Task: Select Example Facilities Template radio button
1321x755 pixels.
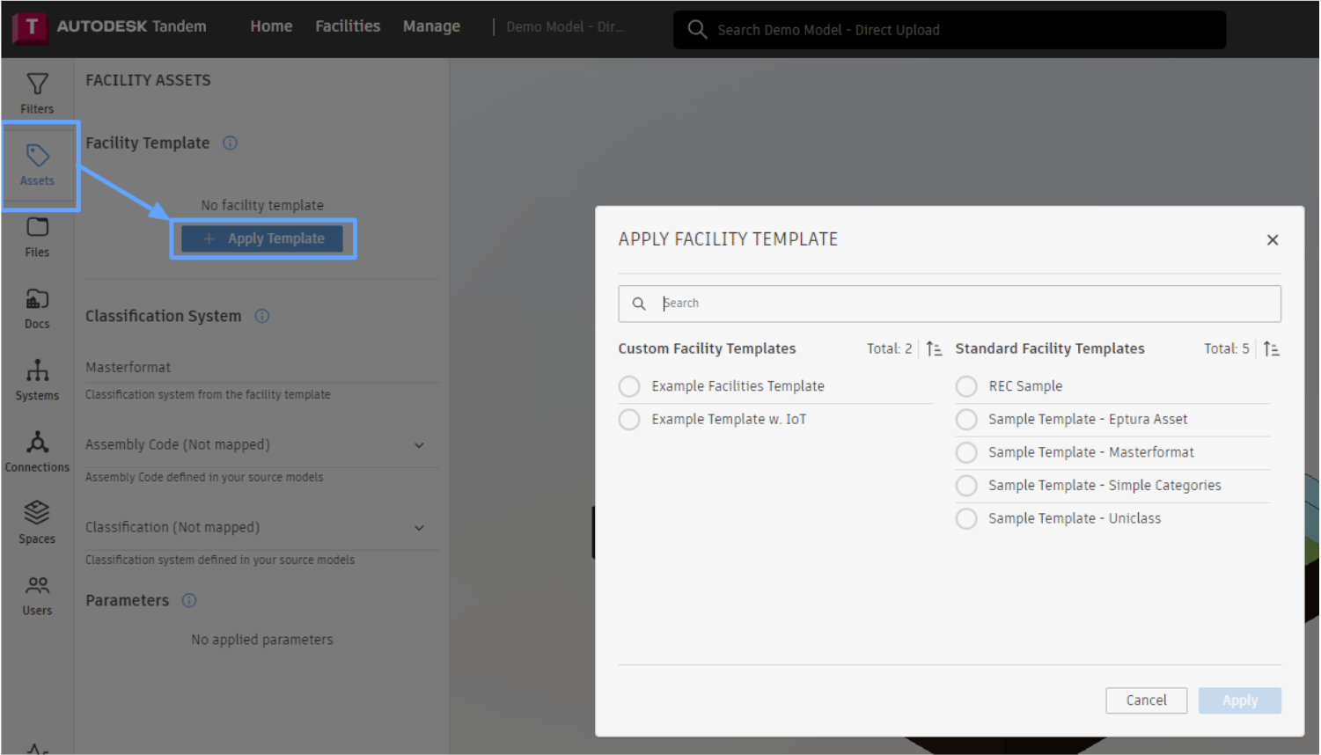Action: (x=629, y=386)
